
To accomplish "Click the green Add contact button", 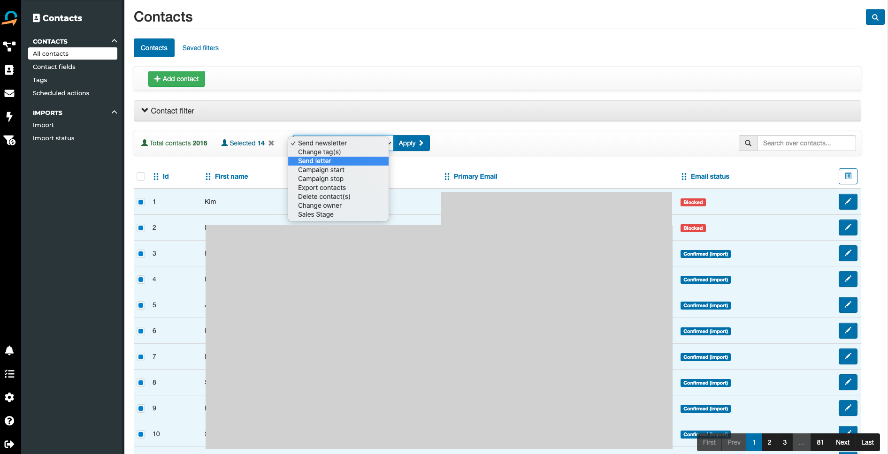I will coord(176,79).
